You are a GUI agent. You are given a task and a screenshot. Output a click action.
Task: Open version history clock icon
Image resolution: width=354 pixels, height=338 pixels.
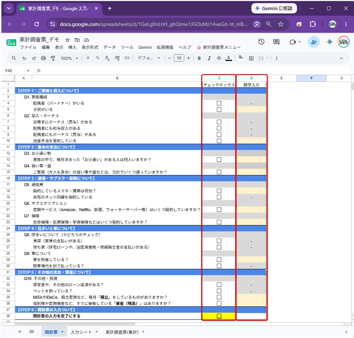tap(261, 42)
